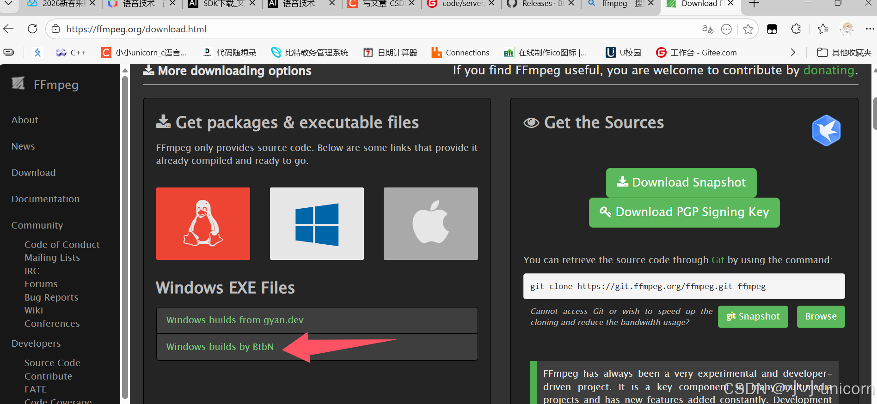Show more bookmarks chevron
This screenshot has height=404, width=877.
pyautogui.click(x=793, y=53)
